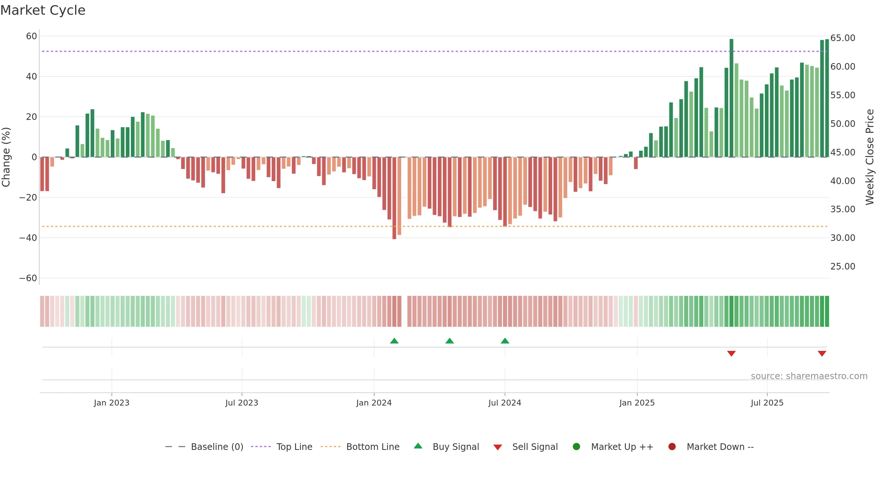Click the Jan 2025 axis label

pos(637,403)
